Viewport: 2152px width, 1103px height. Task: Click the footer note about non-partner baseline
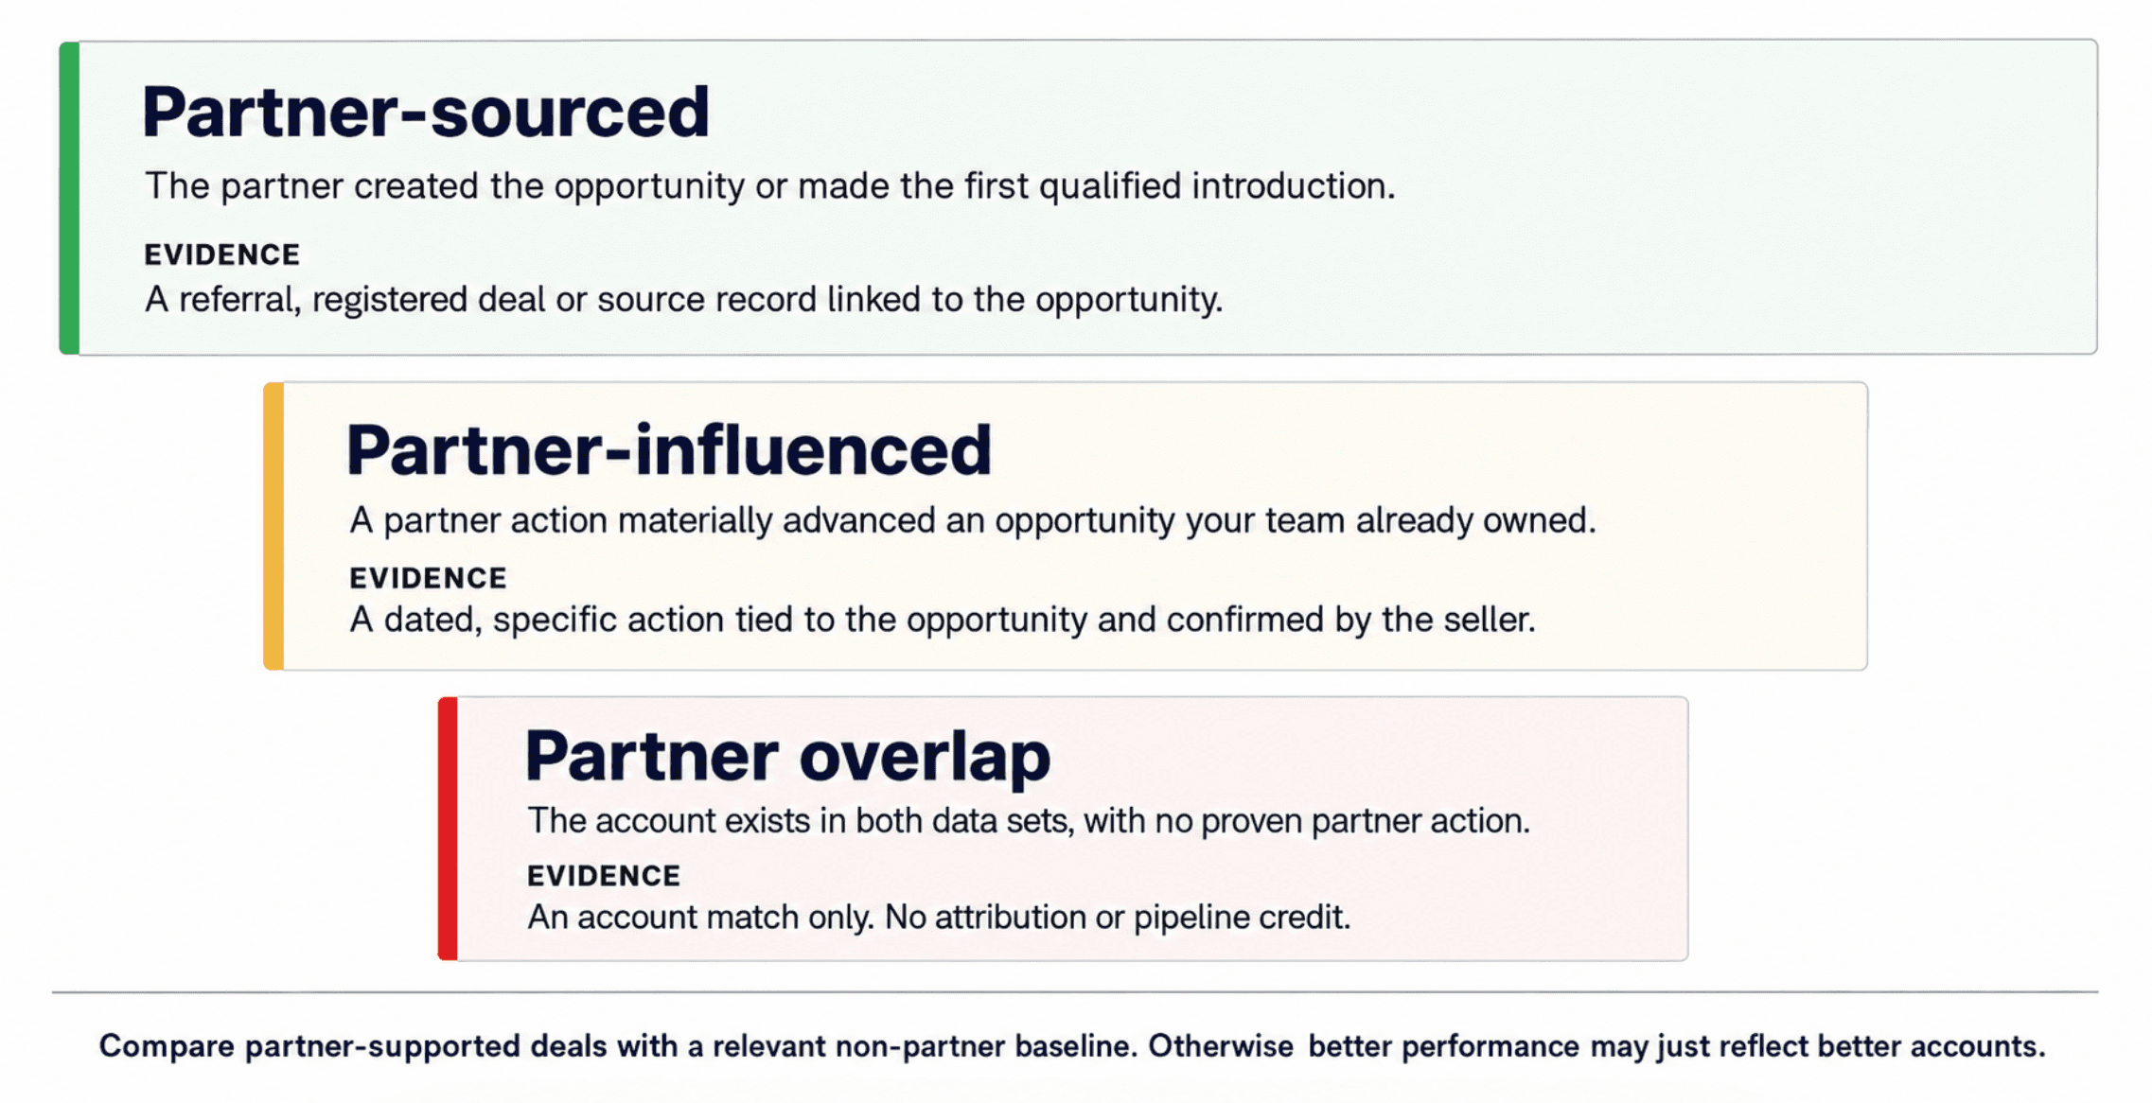(x=1072, y=1046)
